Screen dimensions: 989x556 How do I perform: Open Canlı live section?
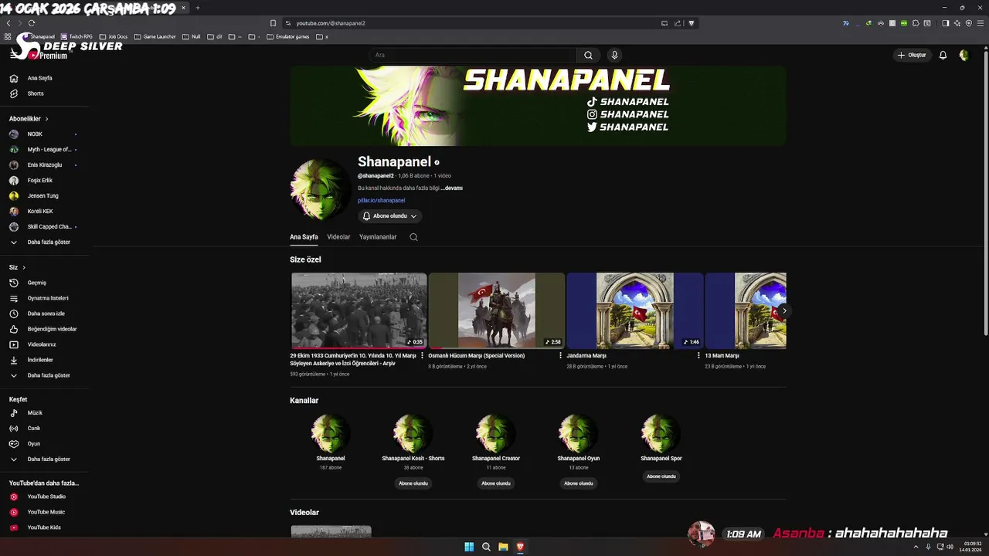[34, 429]
